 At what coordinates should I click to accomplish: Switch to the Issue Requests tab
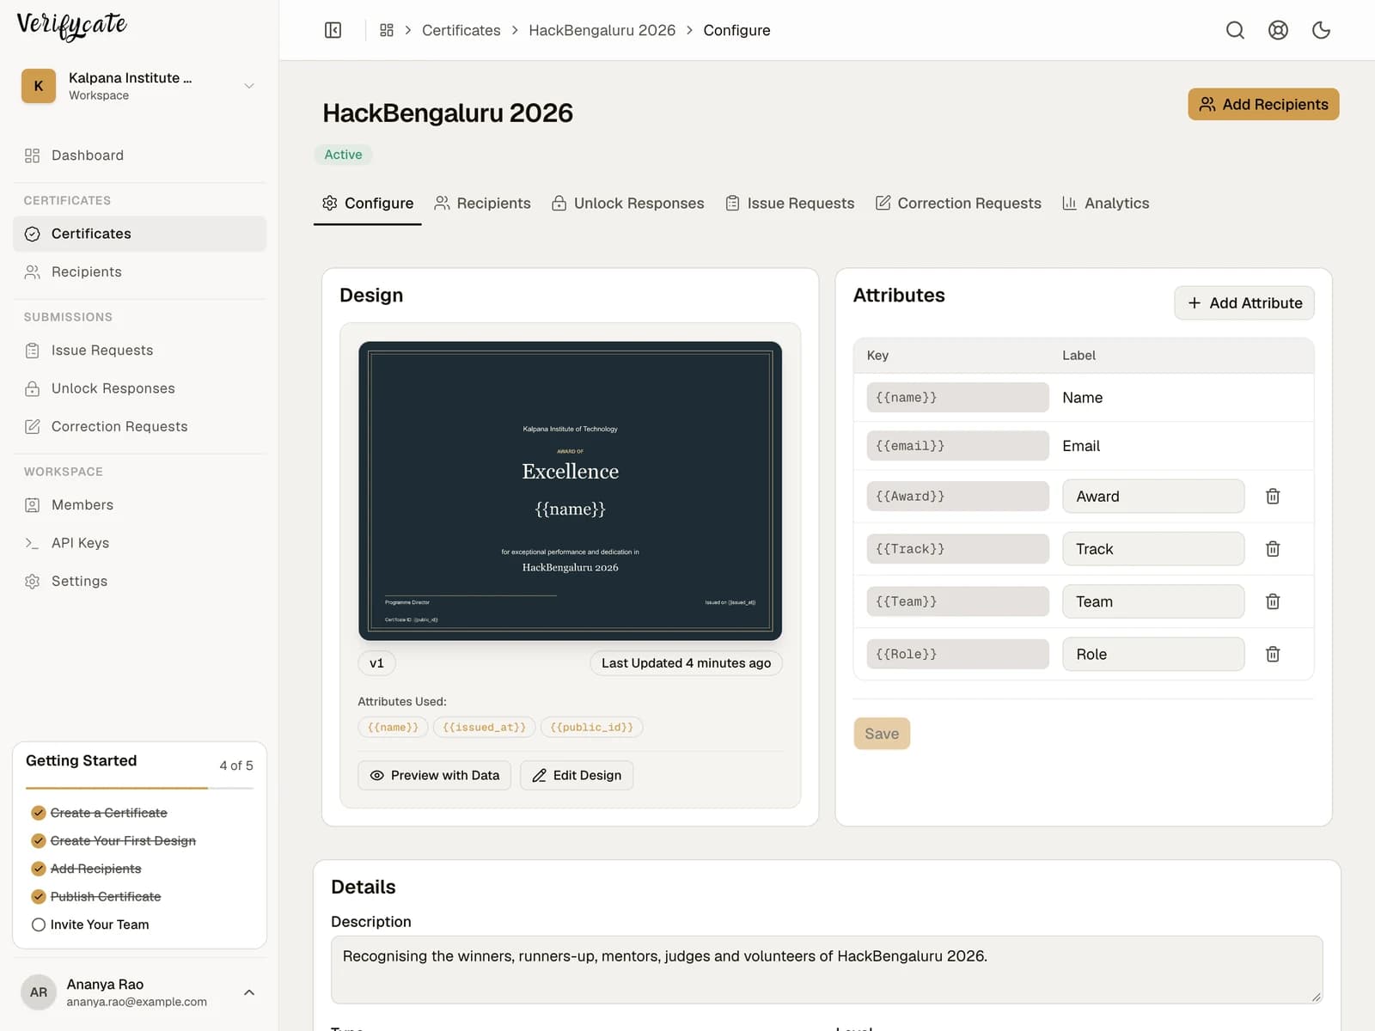pos(790,204)
